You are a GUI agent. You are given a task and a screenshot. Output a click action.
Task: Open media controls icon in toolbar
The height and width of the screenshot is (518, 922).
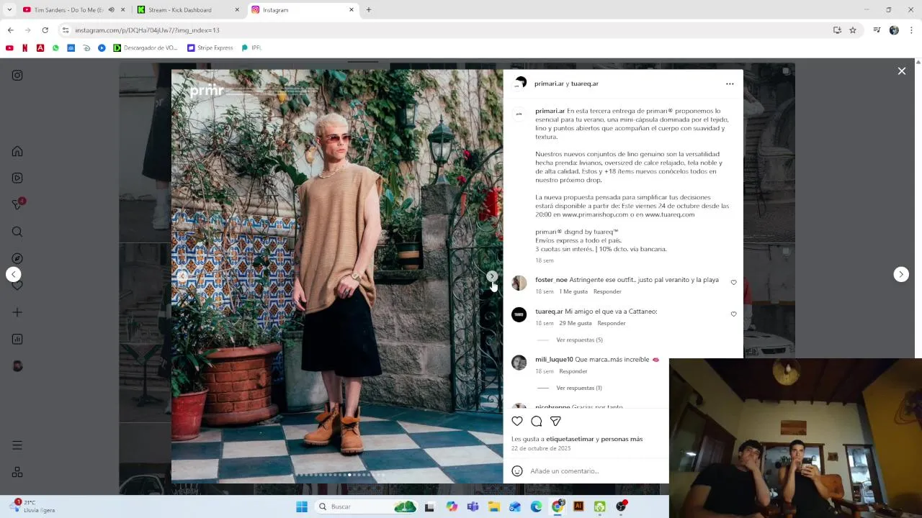click(x=877, y=30)
